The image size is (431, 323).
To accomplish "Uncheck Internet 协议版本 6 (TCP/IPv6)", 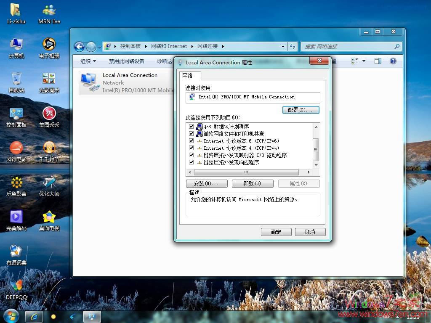I will coord(191,141).
